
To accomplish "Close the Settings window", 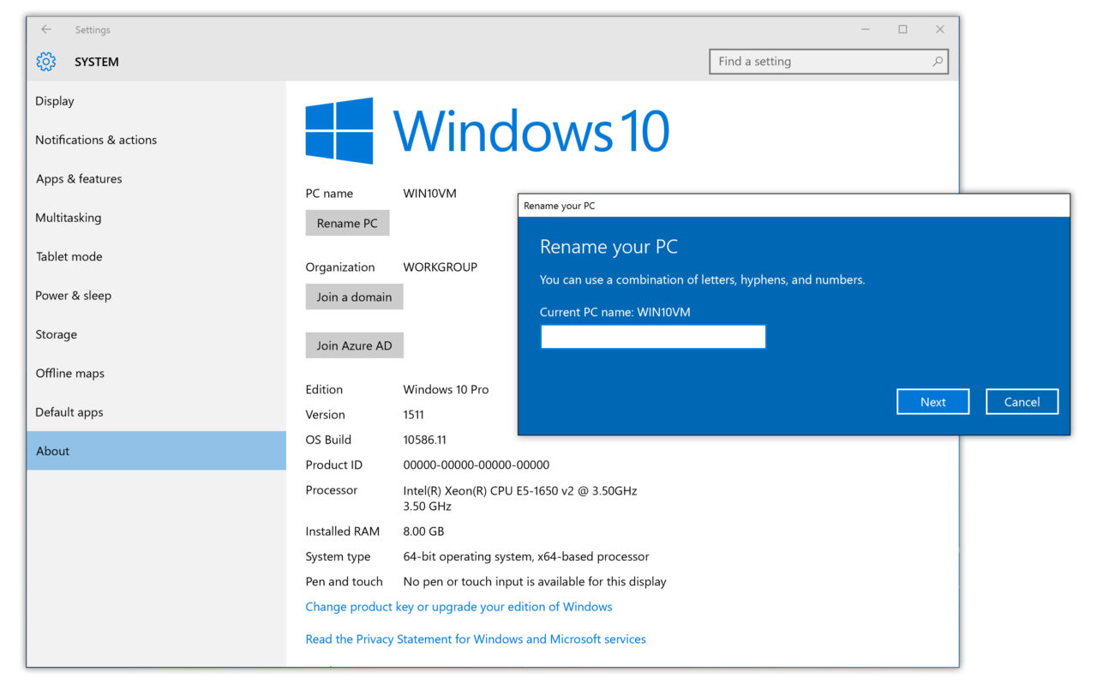I will (940, 29).
